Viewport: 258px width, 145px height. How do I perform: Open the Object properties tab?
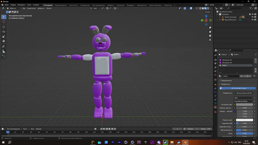[x=215, y=85]
